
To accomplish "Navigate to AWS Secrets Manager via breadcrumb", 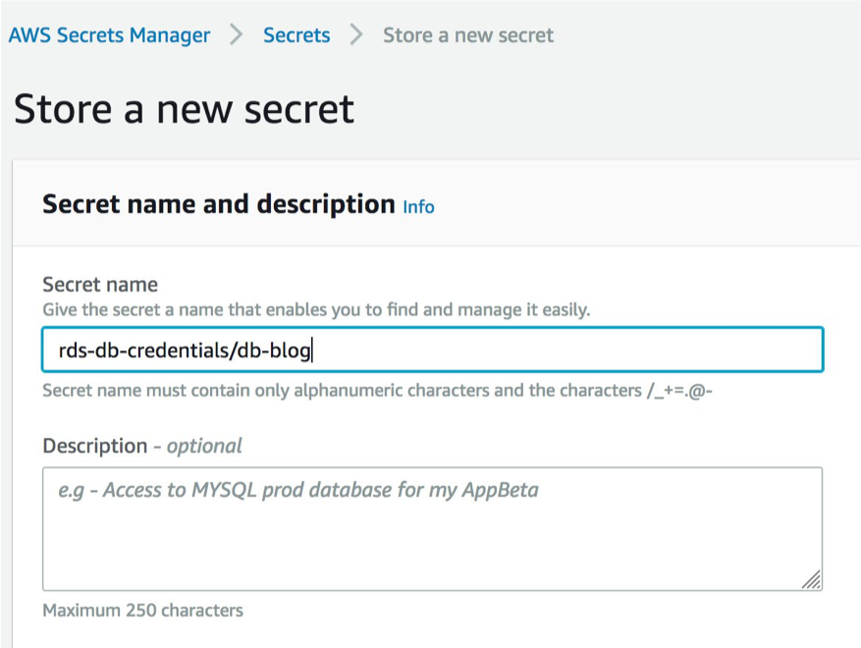I will coord(109,34).
